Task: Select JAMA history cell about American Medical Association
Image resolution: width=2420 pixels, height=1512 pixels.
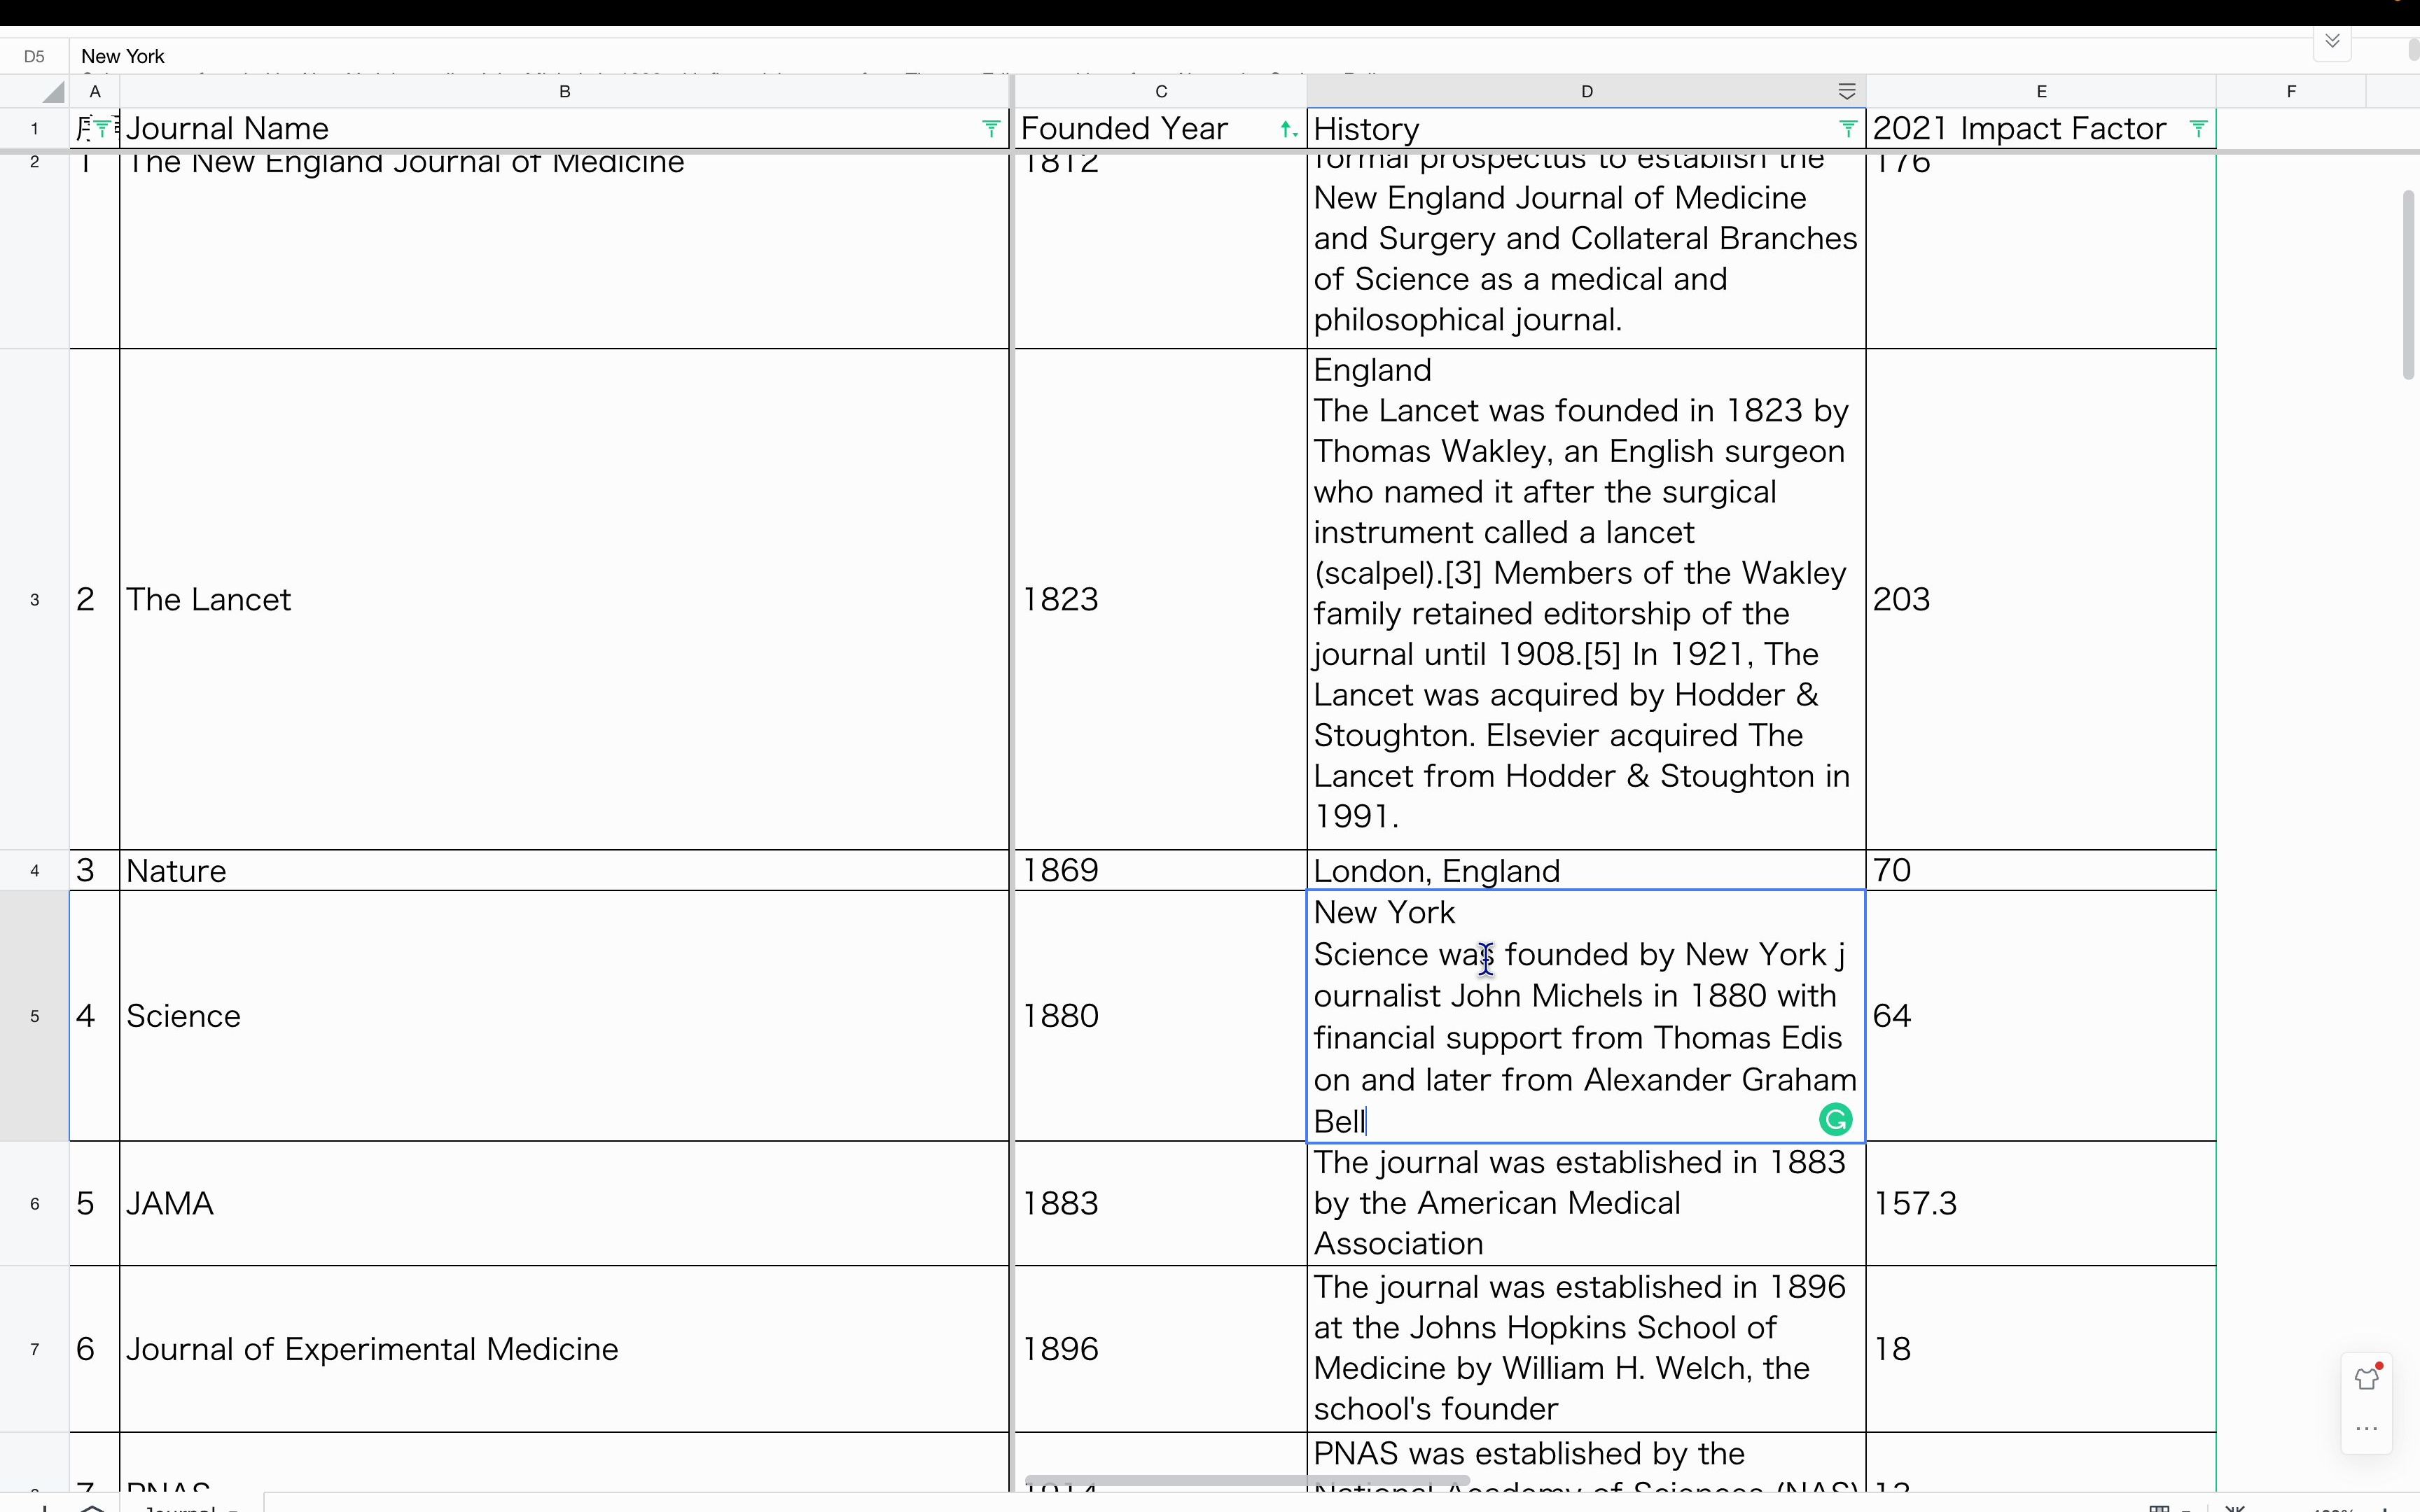Action: click(x=1586, y=1203)
